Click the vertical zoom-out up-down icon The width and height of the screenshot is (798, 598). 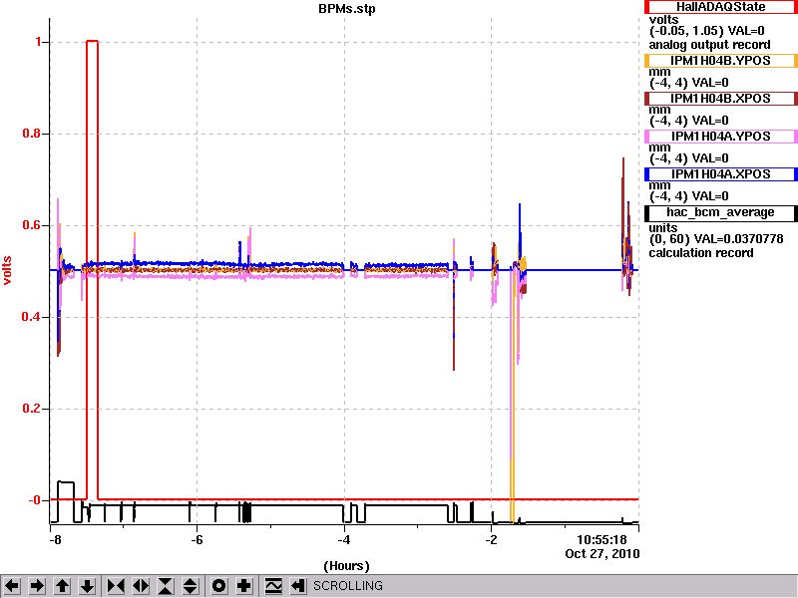191,586
